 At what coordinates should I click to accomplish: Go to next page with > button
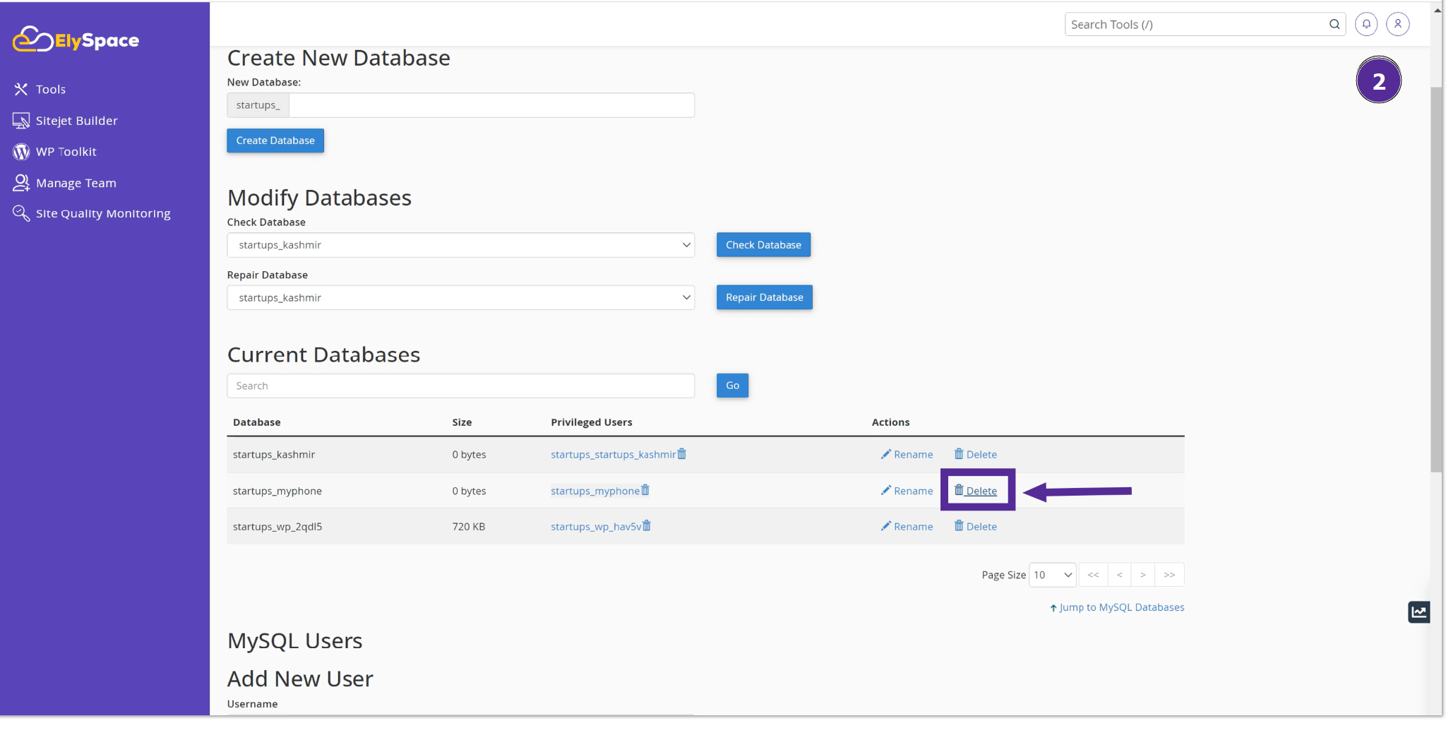(1143, 575)
